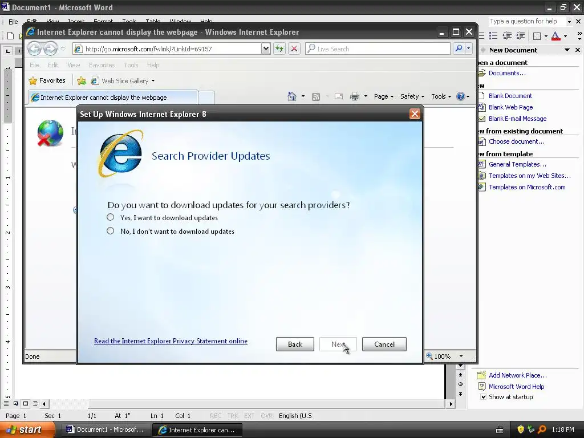The height and width of the screenshot is (438, 584).
Task: Toggle TRK track changes indicator
Action: pos(233,416)
